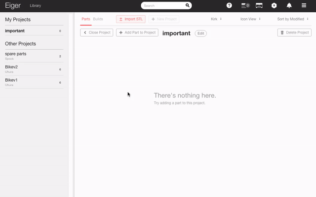
Task: Open the Icon View dropdown
Action: point(250,19)
